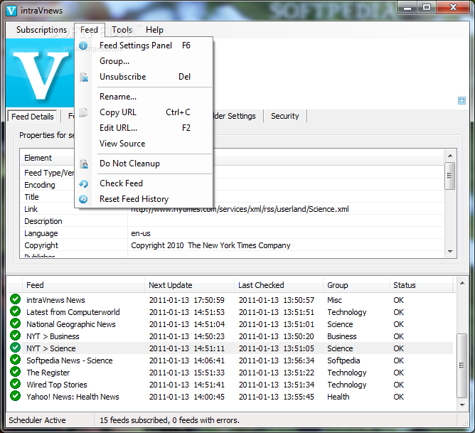Screen dimensions: 475x433
Task: Select the Group... menu entry
Action: point(144,61)
